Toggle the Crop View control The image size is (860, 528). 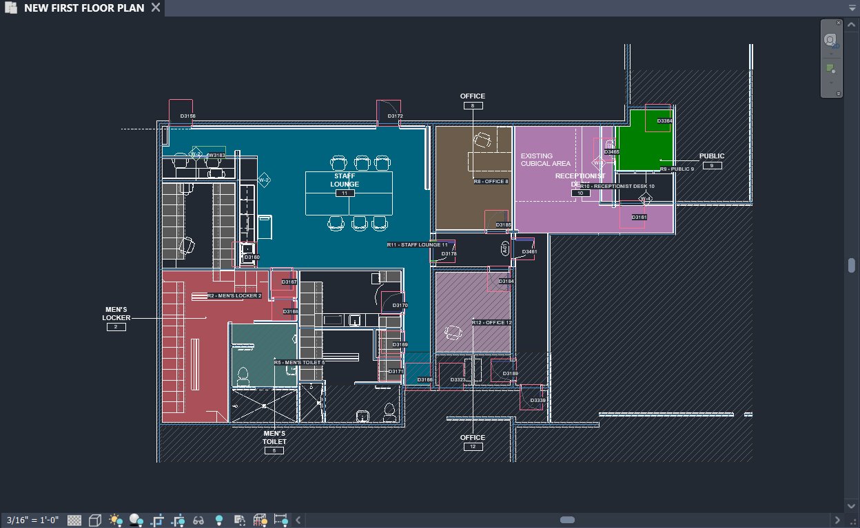(x=156, y=520)
